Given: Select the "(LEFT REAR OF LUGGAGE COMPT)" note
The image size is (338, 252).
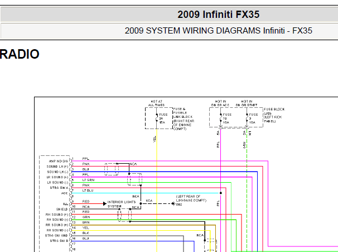Looking at the screenshot, I should pyautogui.click(x=191, y=198).
